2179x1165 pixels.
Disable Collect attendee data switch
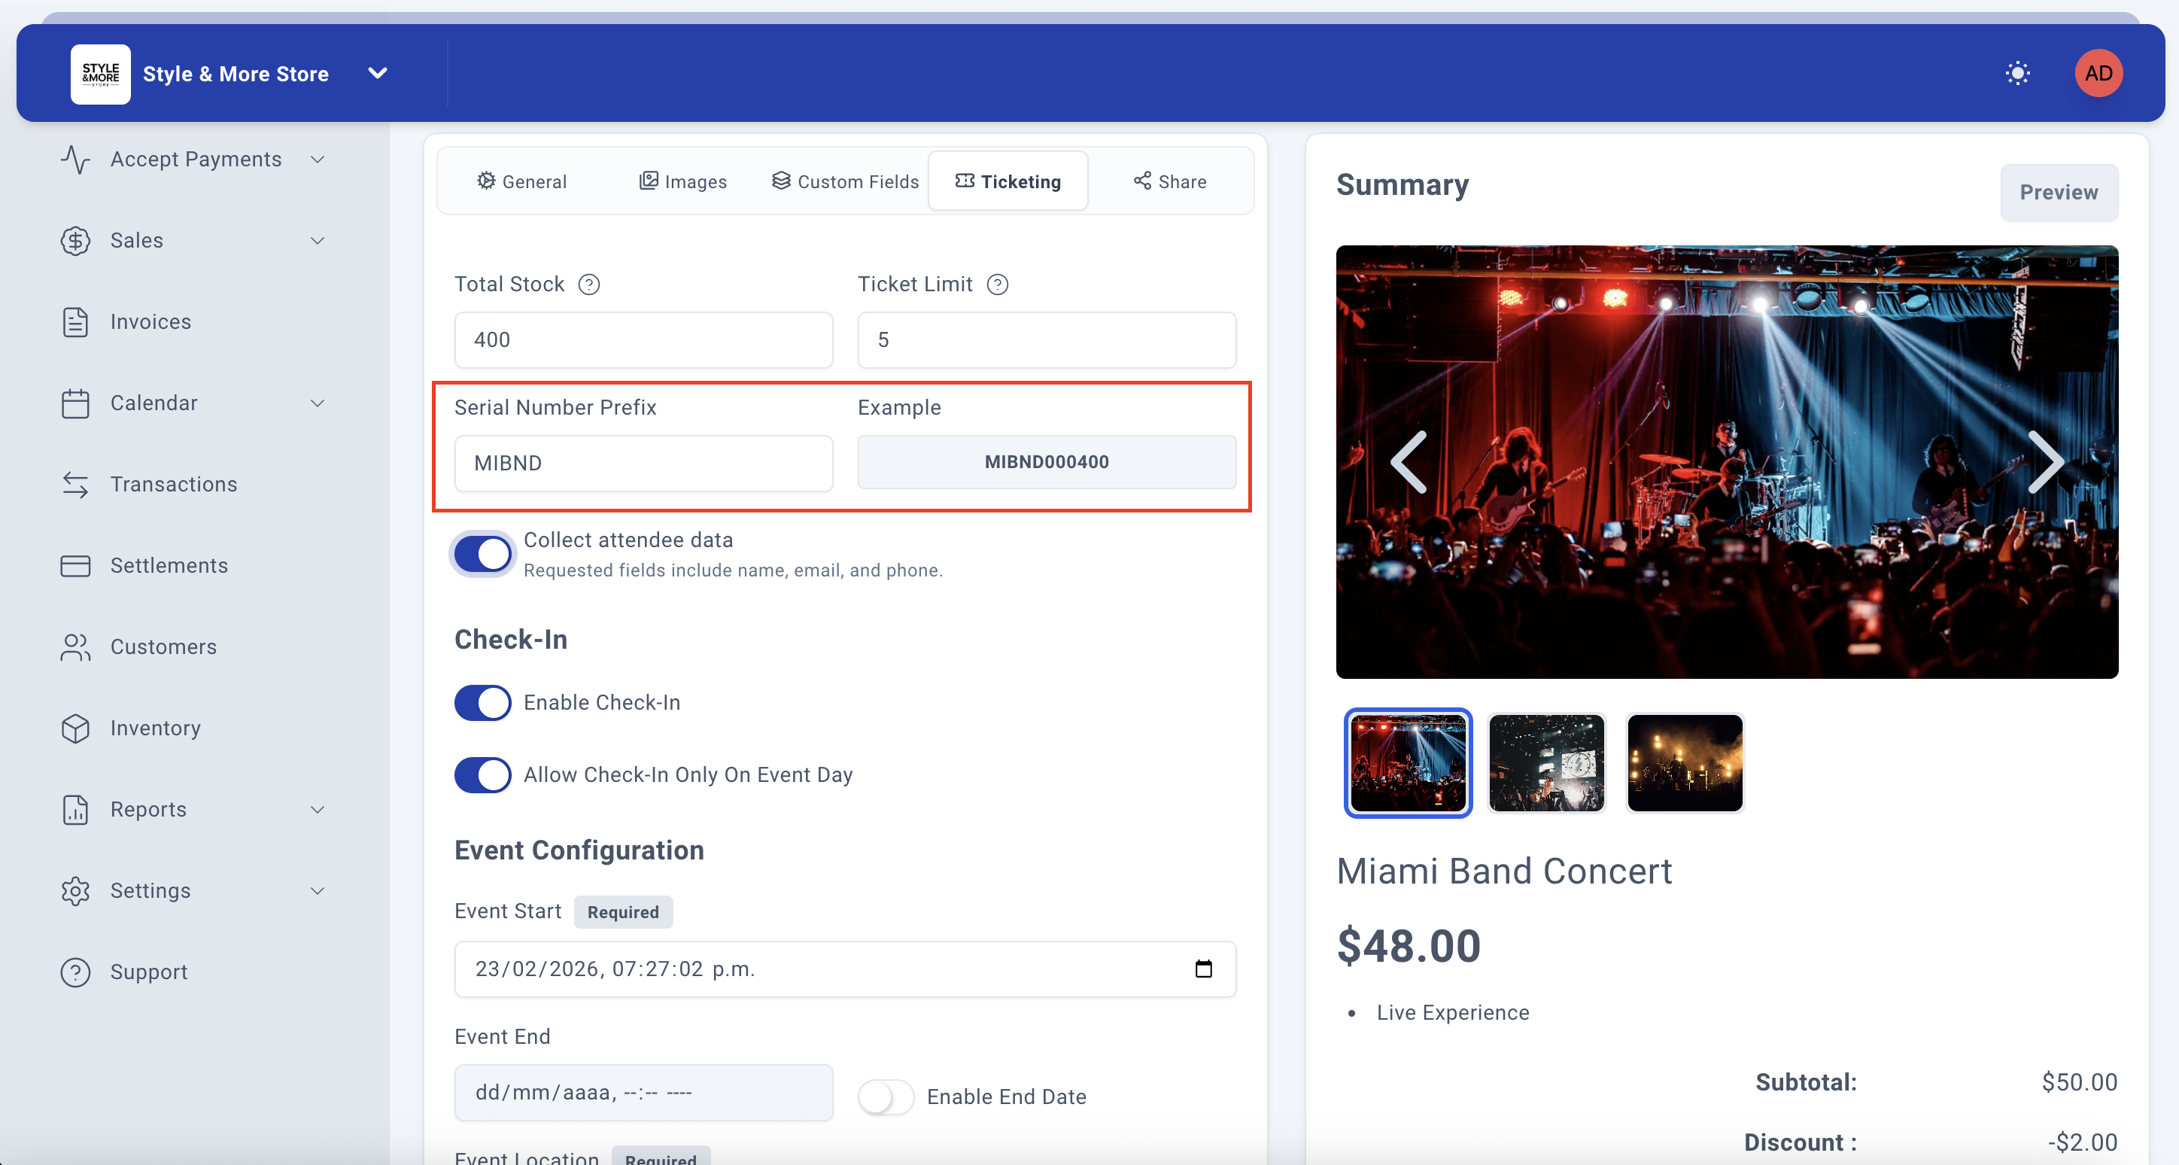[483, 554]
